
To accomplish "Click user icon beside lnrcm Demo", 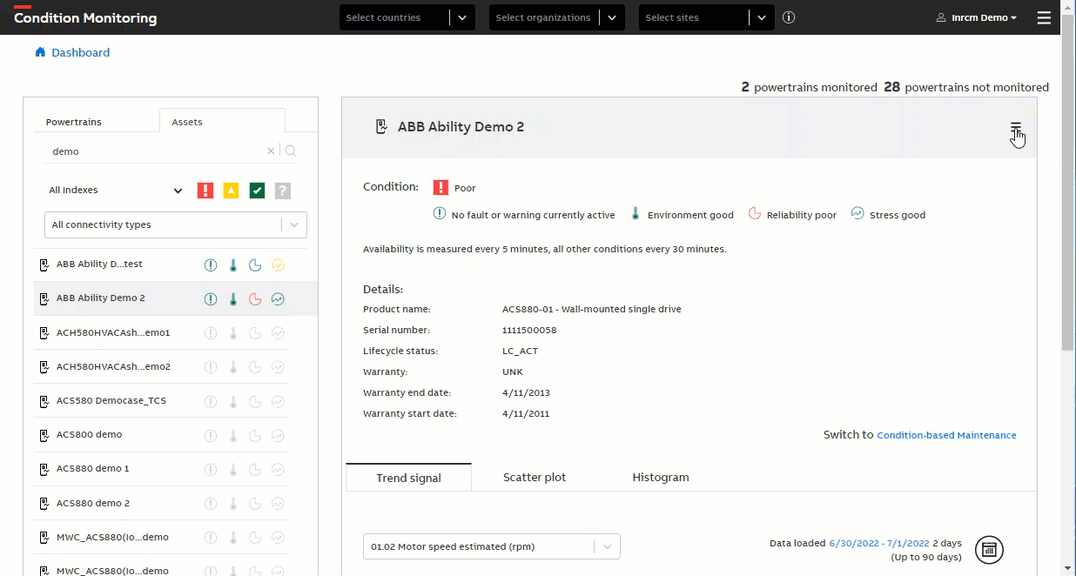I will pyautogui.click(x=941, y=17).
